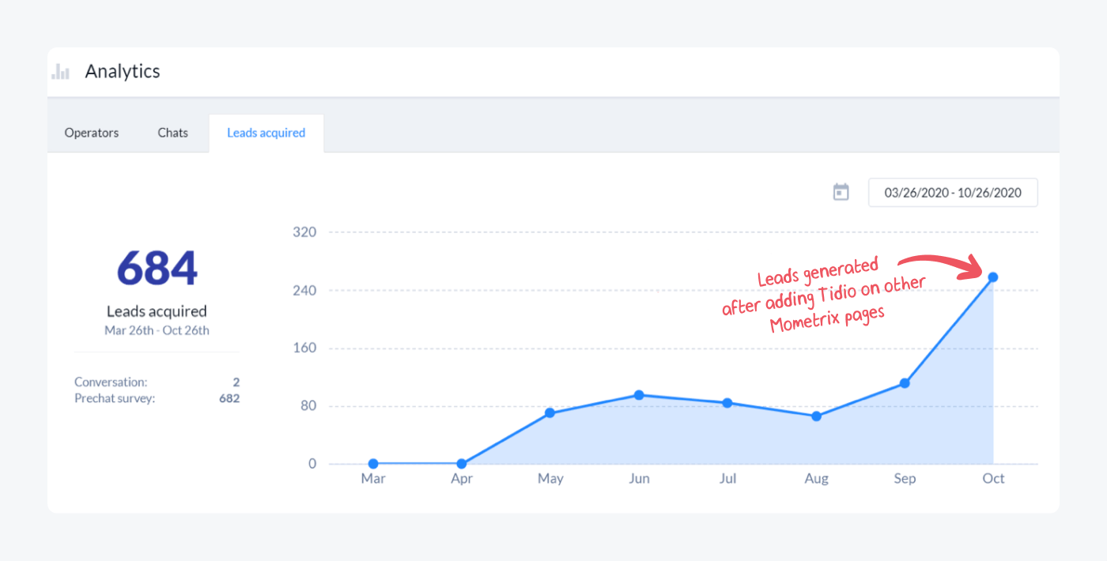The image size is (1107, 561).
Task: Click the Jun data point on chart
Action: click(x=639, y=395)
